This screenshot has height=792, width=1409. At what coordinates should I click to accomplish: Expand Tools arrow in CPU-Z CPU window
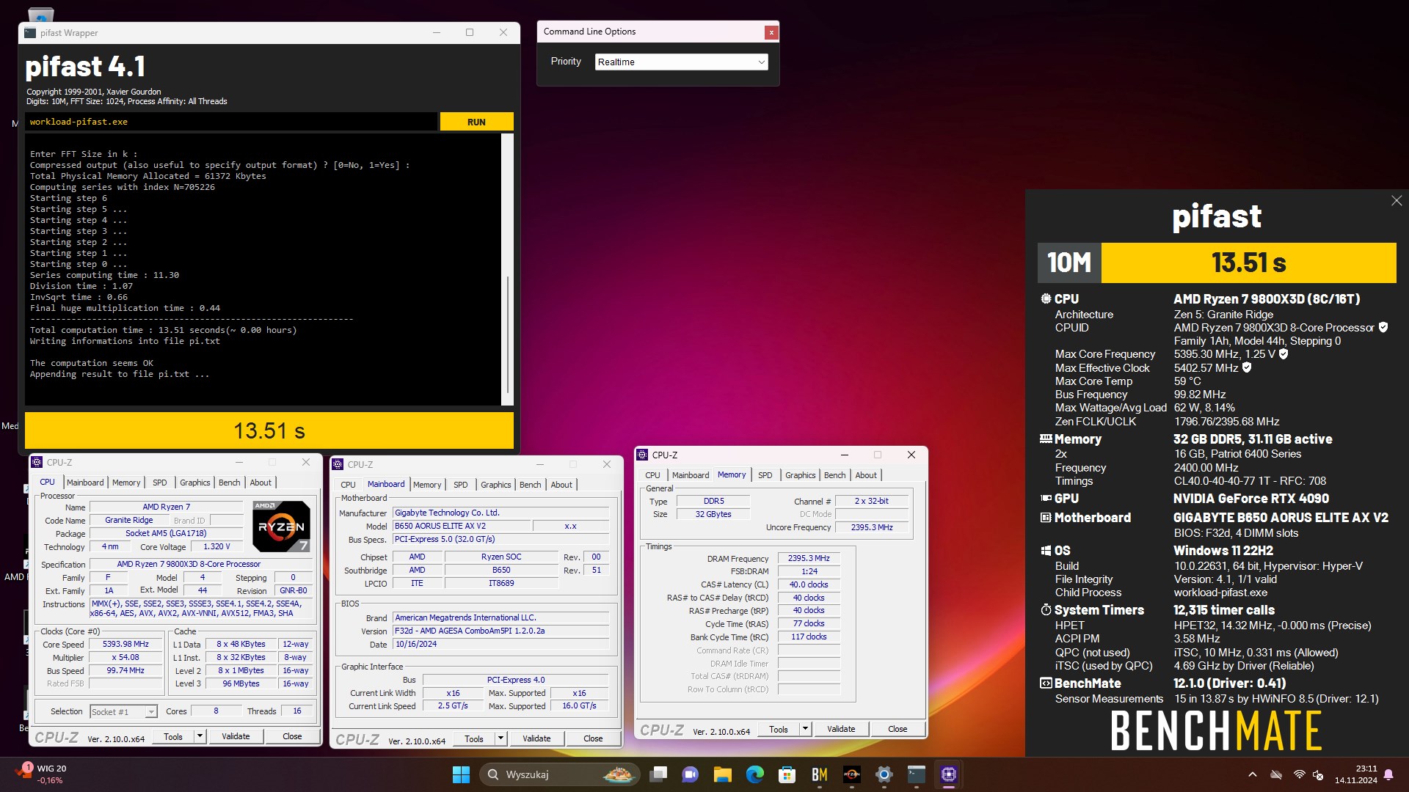200,737
